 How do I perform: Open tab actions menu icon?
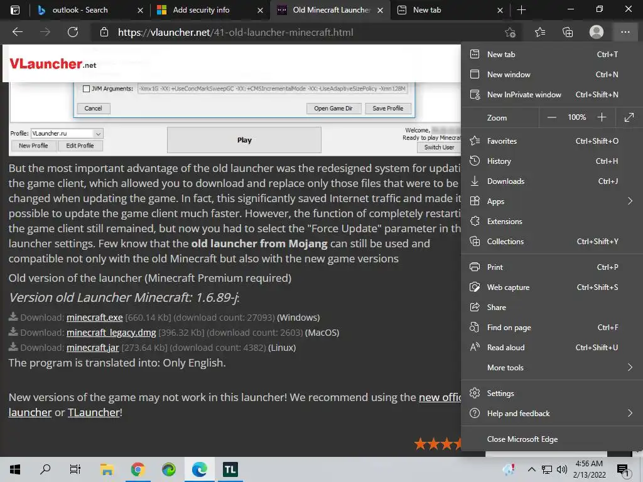pos(15,10)
